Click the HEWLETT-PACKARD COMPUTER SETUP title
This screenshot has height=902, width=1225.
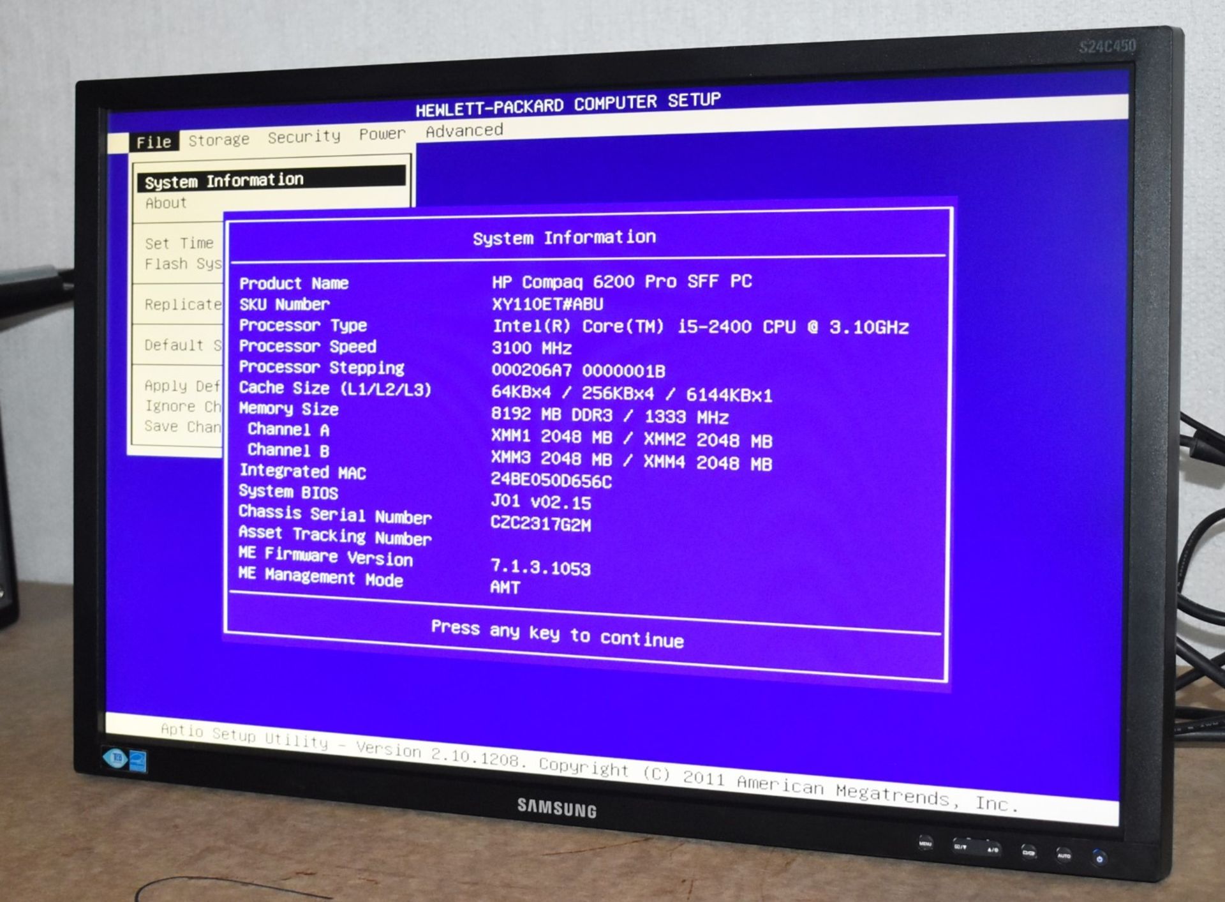click(x=568, y=105)
